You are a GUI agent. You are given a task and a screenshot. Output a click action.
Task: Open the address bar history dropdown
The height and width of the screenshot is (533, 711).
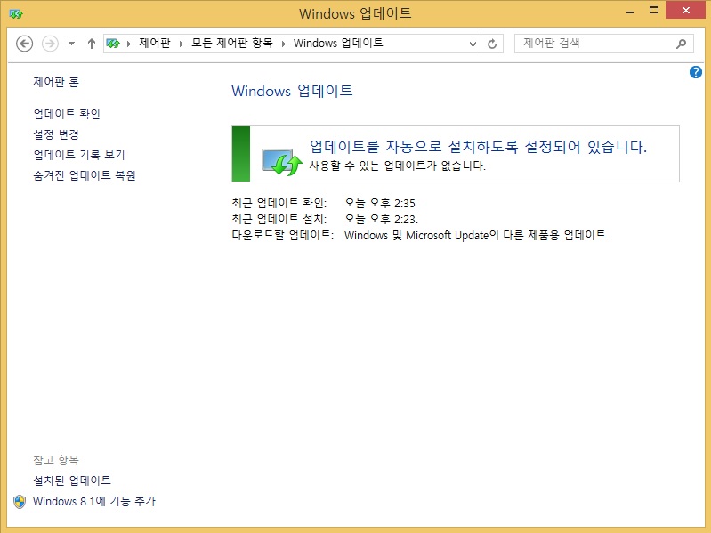(473, 44)
